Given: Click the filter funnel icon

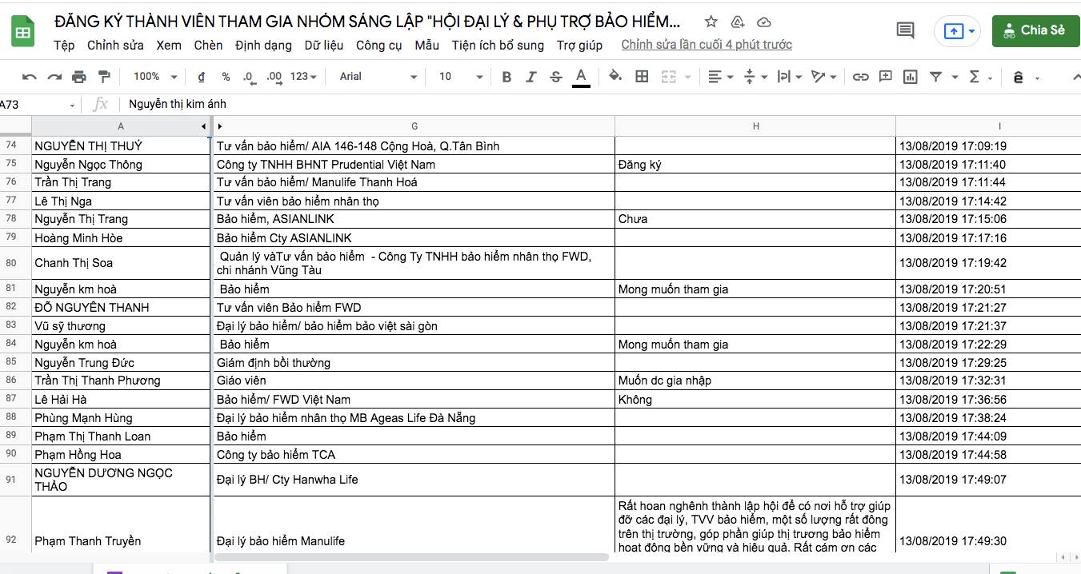Looking at the screenshot, I should (935, 77).
